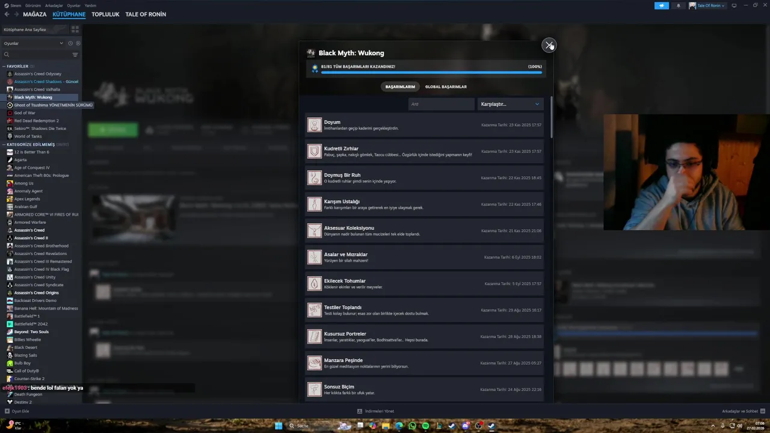The height and width of the screenshot is (433, 770).
Task: Open the TALE OF RONIN profile section
Action: (x=146, y=14)
